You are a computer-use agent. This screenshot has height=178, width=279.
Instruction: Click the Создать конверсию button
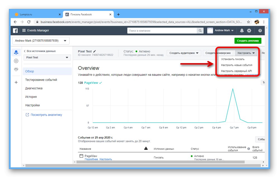point(218,53)
